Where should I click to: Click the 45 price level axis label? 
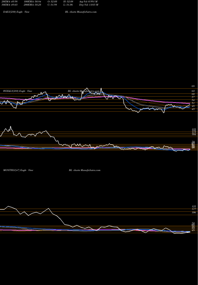[x=193, y=109]
